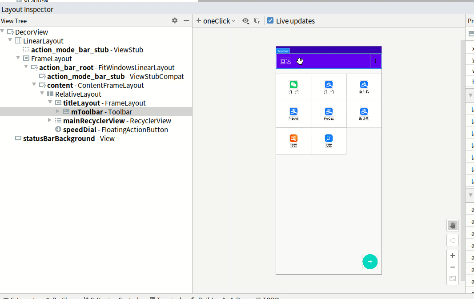Collapse the action_bar_root node
Viewport: 474px width, 299px height.
(26, 67)
